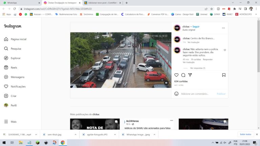
Task: Open Notificações heart in sidebar
Action: coord(15,87)
